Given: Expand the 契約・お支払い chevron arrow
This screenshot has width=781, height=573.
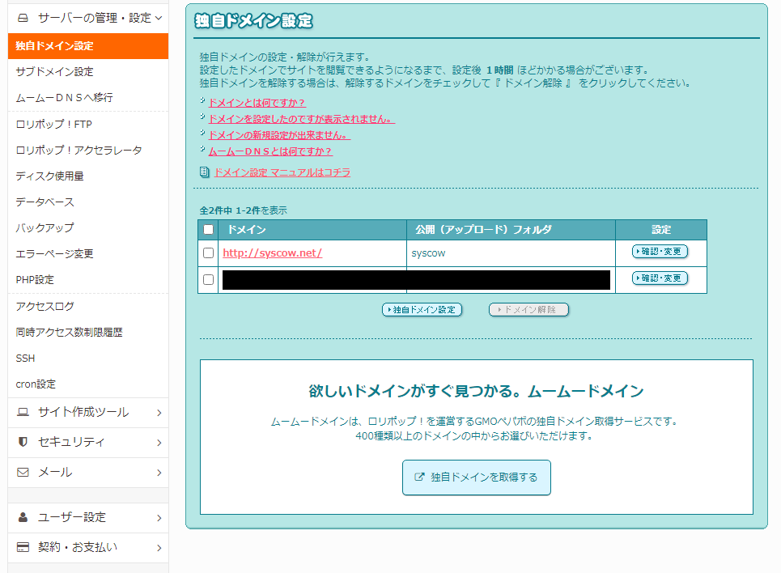Looking at the screenshot, I should click(159, 548).
